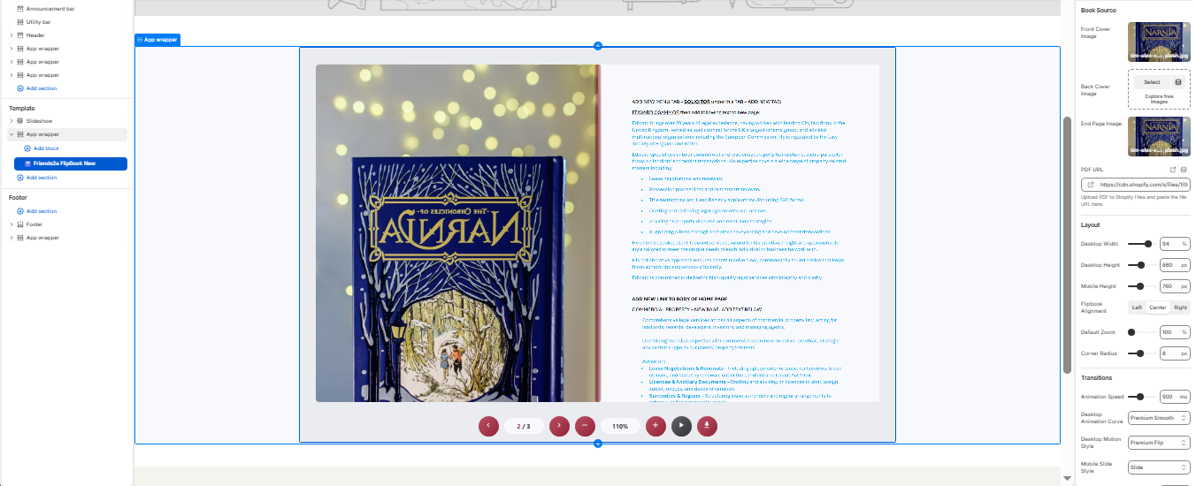This screenshot has width=1196, height=486.
Task: Download the flipbook PDF
Action: [707, 426]
